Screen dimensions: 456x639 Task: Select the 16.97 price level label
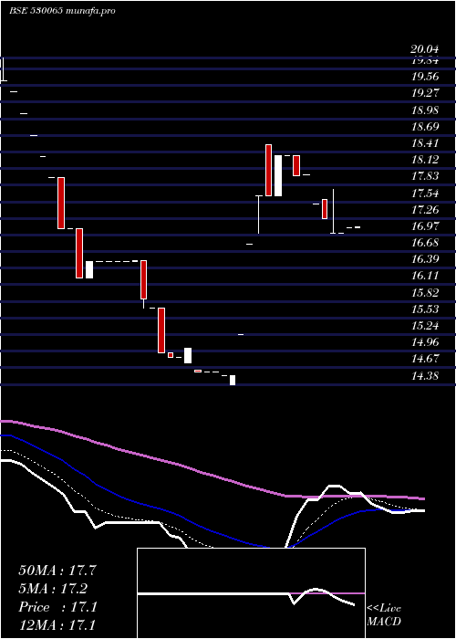(425, 226)
